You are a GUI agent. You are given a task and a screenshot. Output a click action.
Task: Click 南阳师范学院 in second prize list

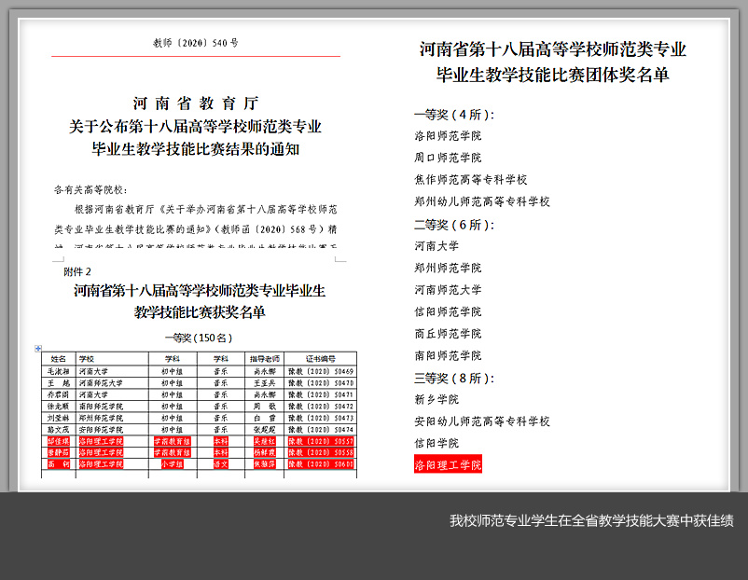[448, 355]
